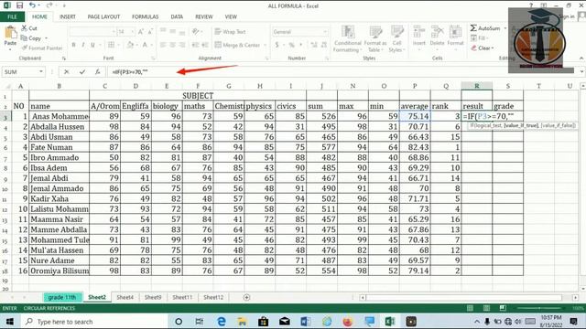Open the Borders dropdown

[118, 45]
